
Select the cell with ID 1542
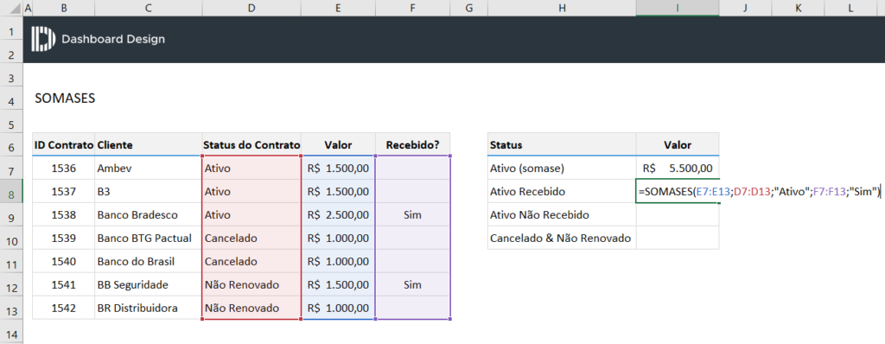tap(64, 309)
